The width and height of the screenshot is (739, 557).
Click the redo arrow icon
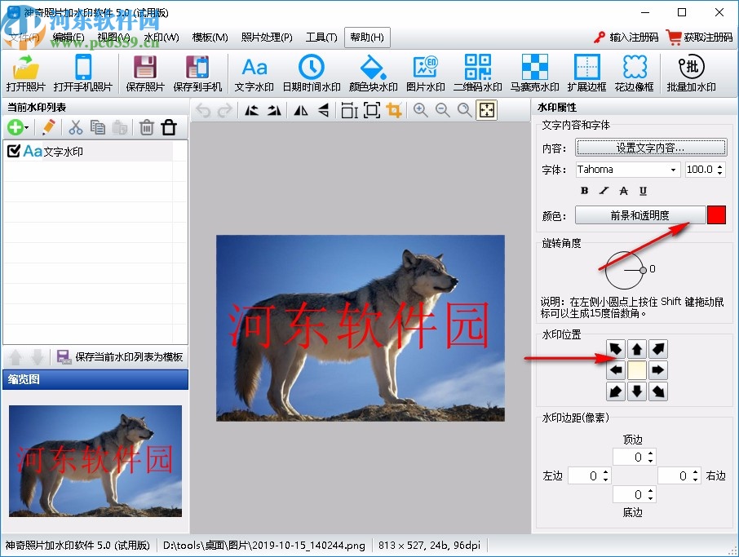coord(225,111)
